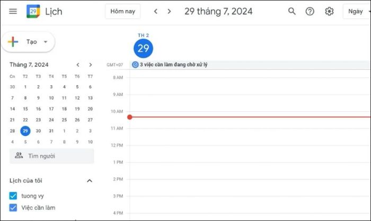This screenshot has height=221, width=371.
Task: Go to the next day arrow
Action: pyautogui.click(x=169, y=11)
